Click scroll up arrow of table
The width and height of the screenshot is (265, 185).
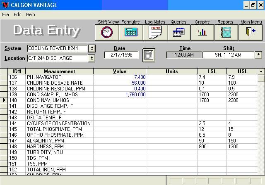(x=261, y=71)
